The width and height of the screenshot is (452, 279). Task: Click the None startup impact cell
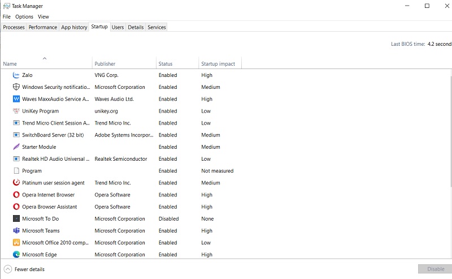click(x=207, y=218)
